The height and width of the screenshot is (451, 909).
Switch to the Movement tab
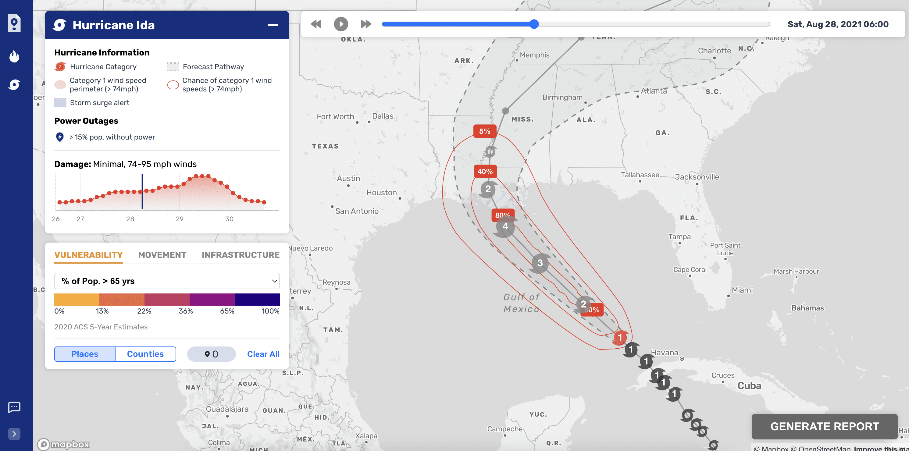[x=162, y=255]
